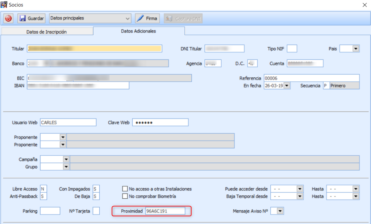The height and width of the screenshot is (224, 371).
Task: Switch to Datos de Inscripción tab
Action: (46, 32)
